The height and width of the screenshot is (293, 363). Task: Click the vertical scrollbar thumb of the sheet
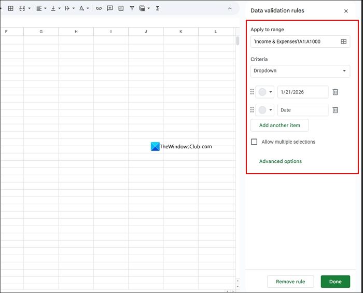point(238,41)
